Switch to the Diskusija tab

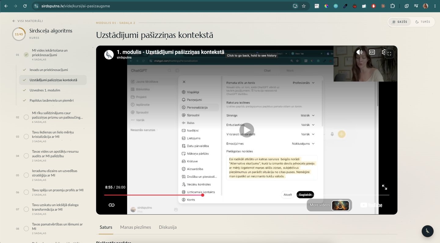tap(168, 227)
